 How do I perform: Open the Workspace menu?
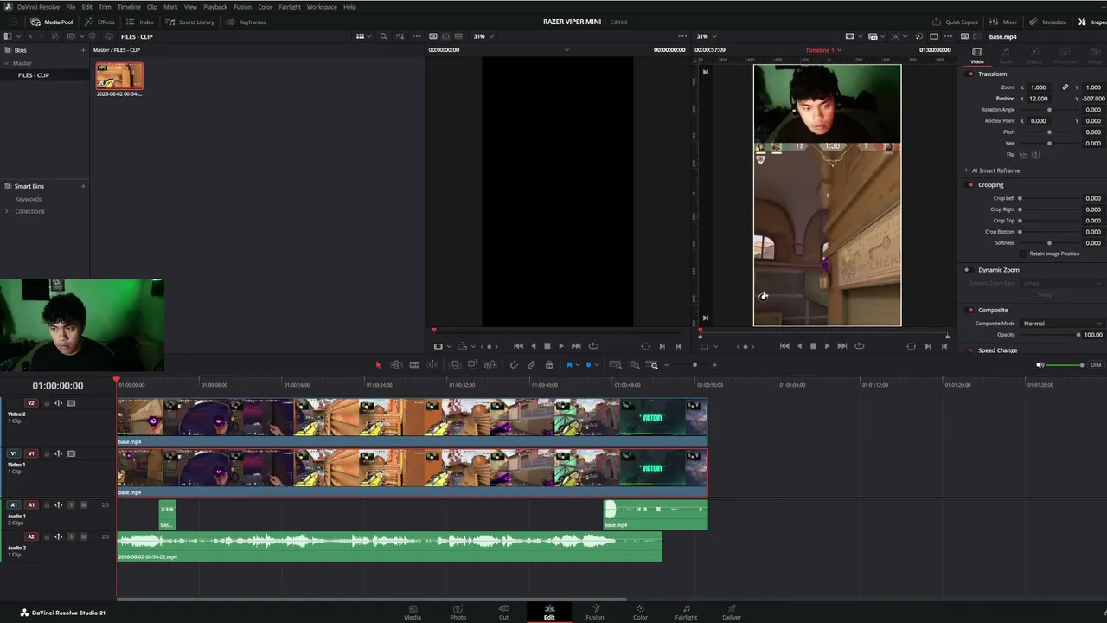322,7
